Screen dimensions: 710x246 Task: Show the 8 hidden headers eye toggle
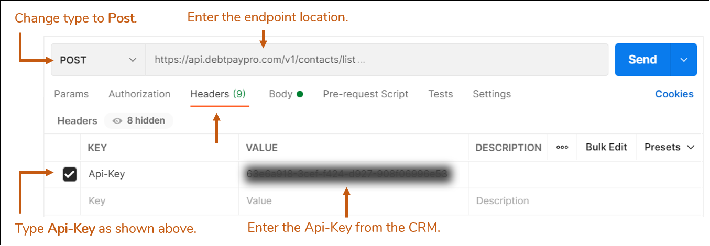(x=139, y=120)
